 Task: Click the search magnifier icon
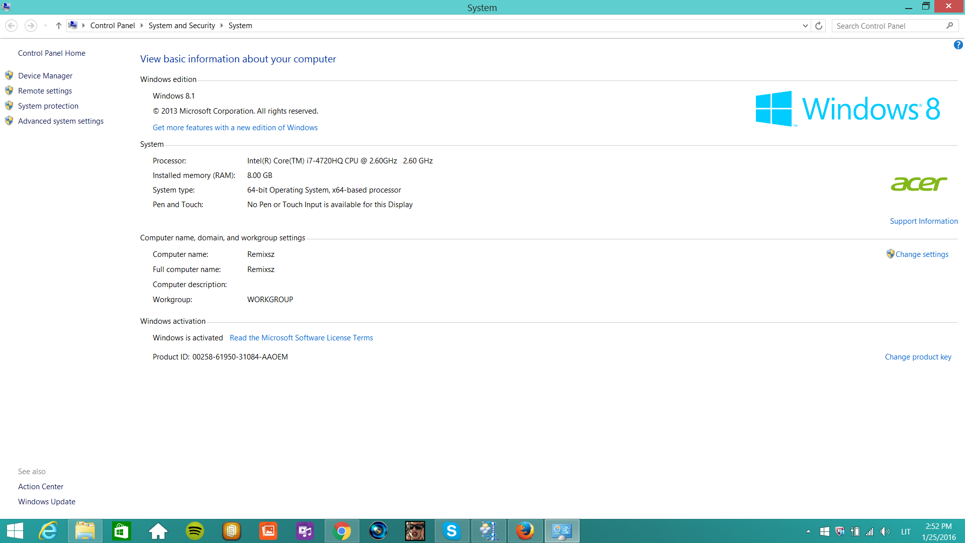click(x=949, y=26)
